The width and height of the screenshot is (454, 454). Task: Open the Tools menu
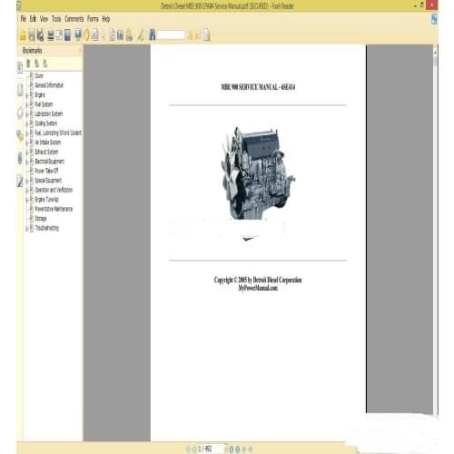pyautogui.click(x=56, y=19)
